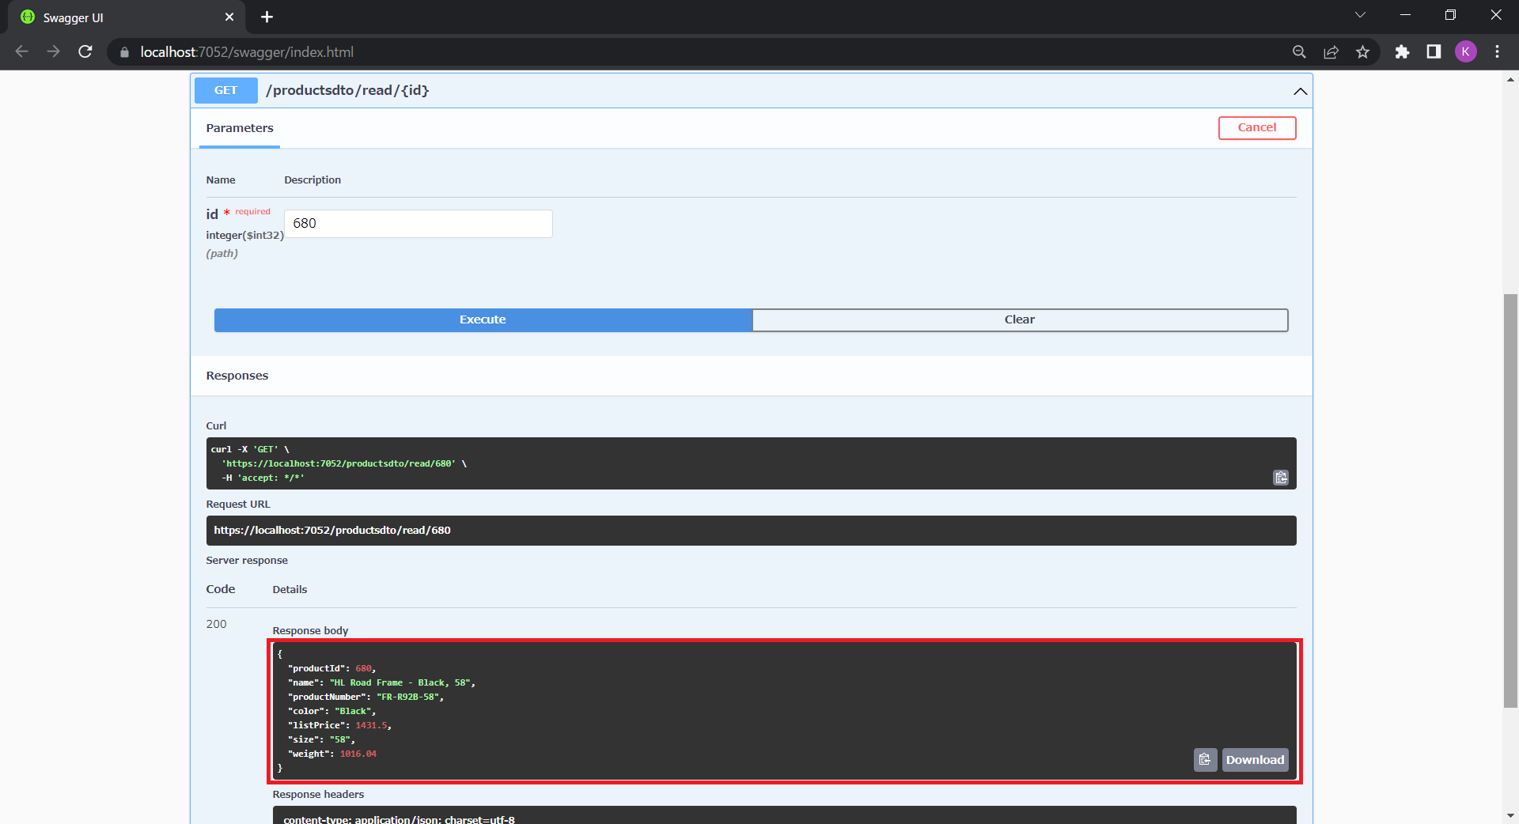Click the listPrice value 1431.5

(371, 725)
